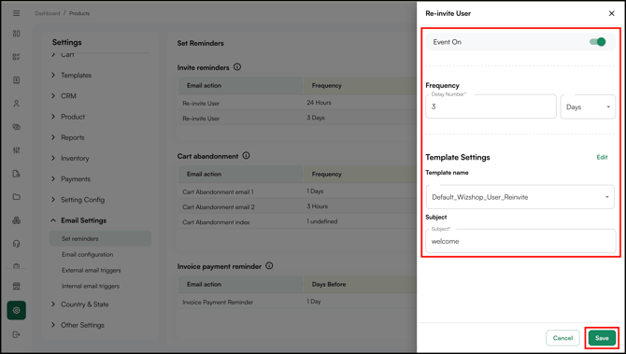Open the hamburger menu icon
This screenshot has width=626, height=354.
pyautogui.click(x=17, y=13)
